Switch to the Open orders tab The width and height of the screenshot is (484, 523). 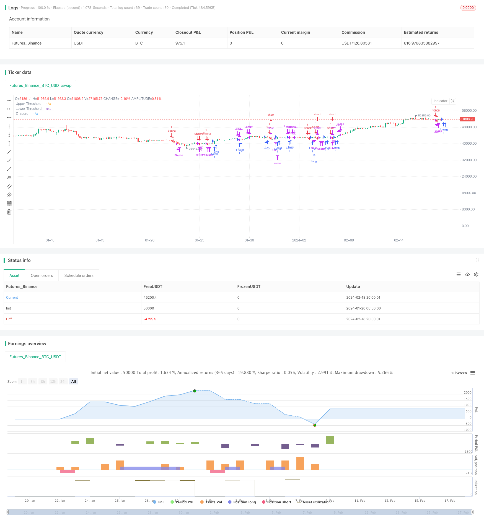click(x=42, y=275)
